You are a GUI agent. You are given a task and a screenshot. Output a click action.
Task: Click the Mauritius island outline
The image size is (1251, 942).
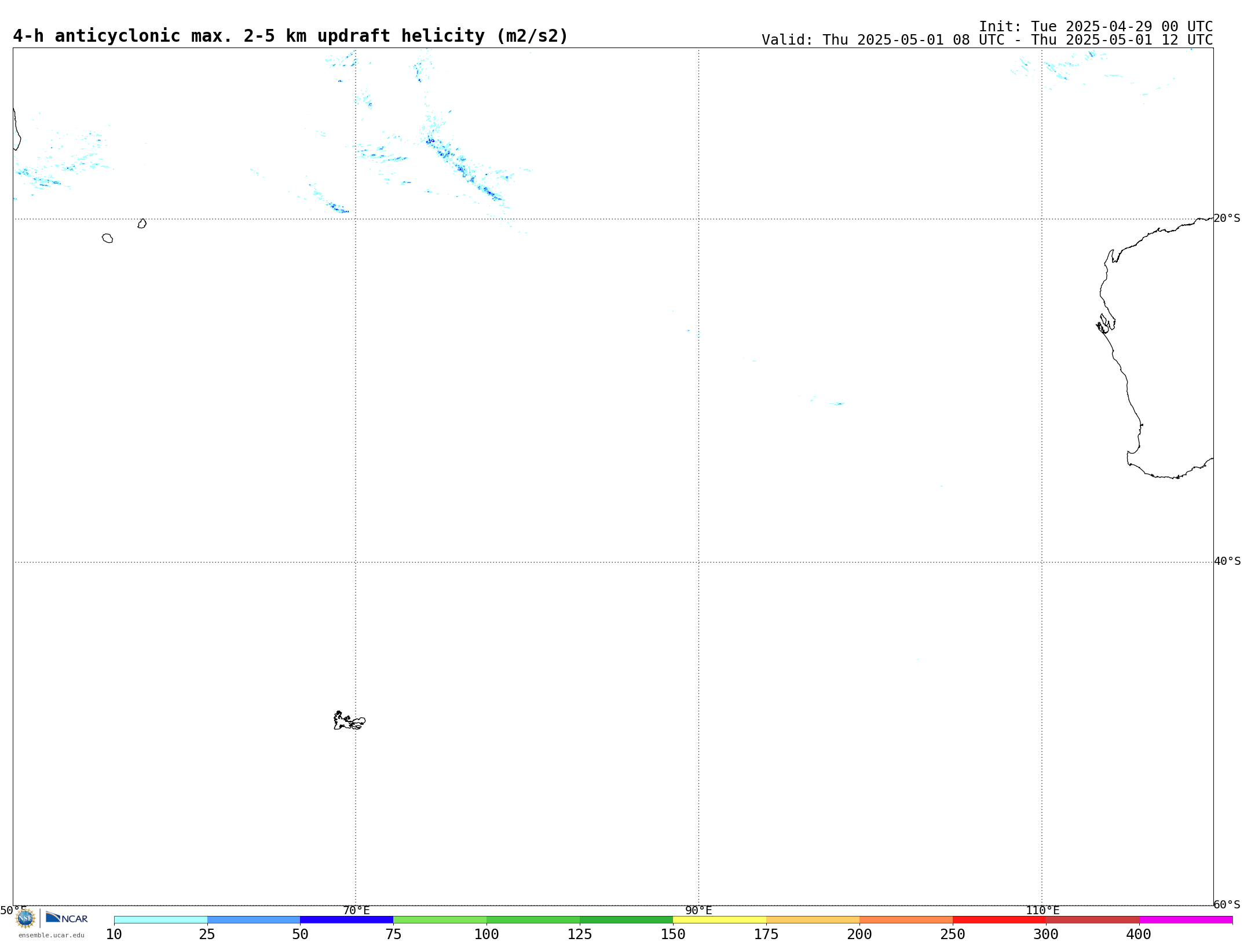(142, 224)
